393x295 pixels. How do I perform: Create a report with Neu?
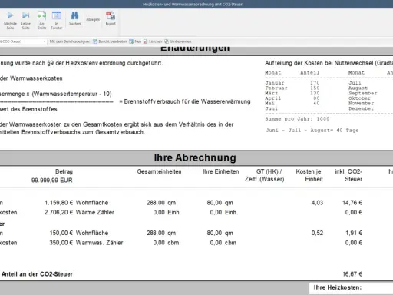[135, 41]
